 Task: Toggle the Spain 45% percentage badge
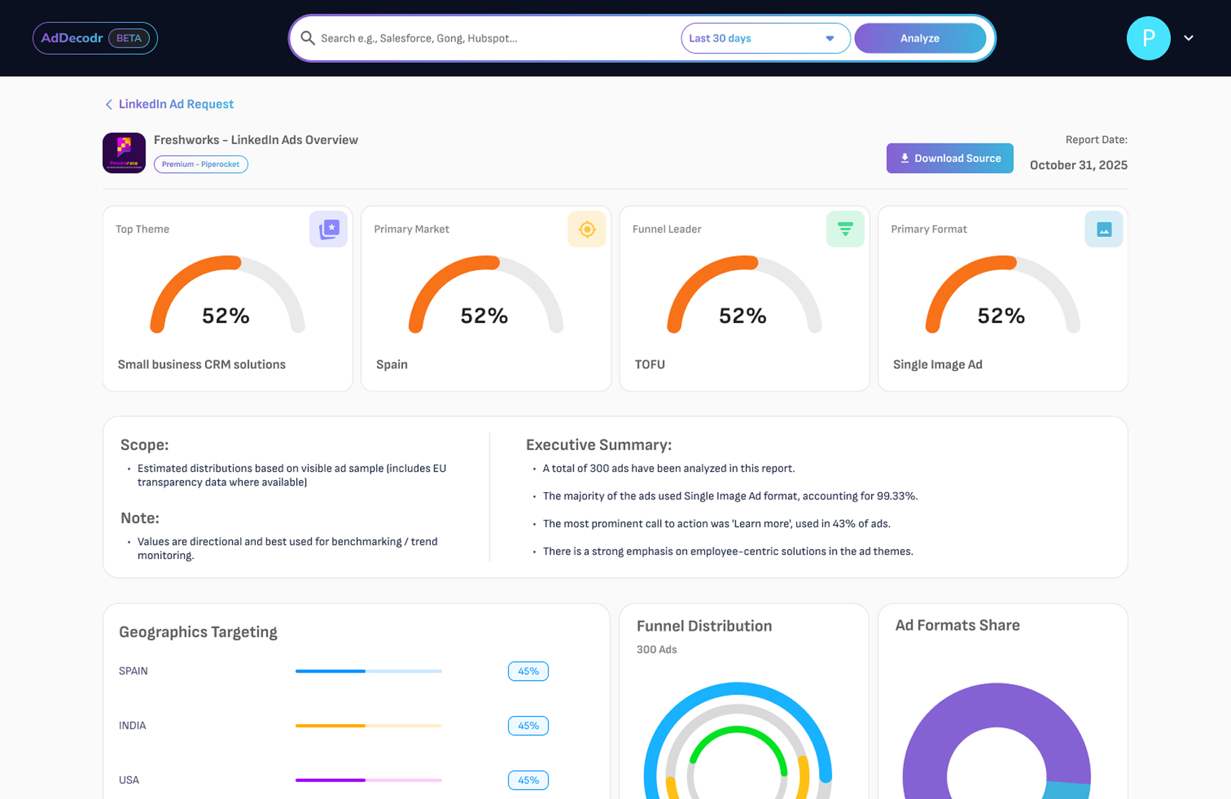[x=528, y=671]
